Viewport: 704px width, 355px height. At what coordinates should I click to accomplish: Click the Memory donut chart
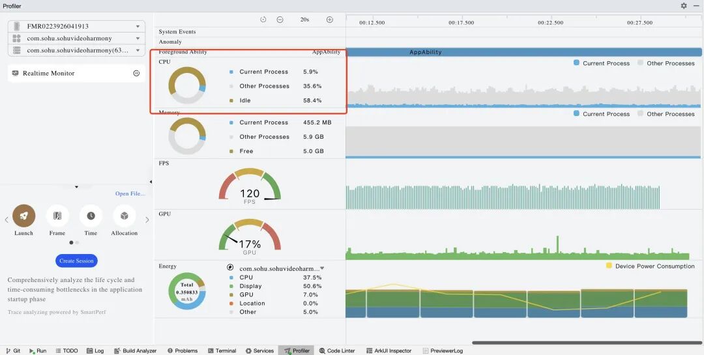[x=187, y=136]
